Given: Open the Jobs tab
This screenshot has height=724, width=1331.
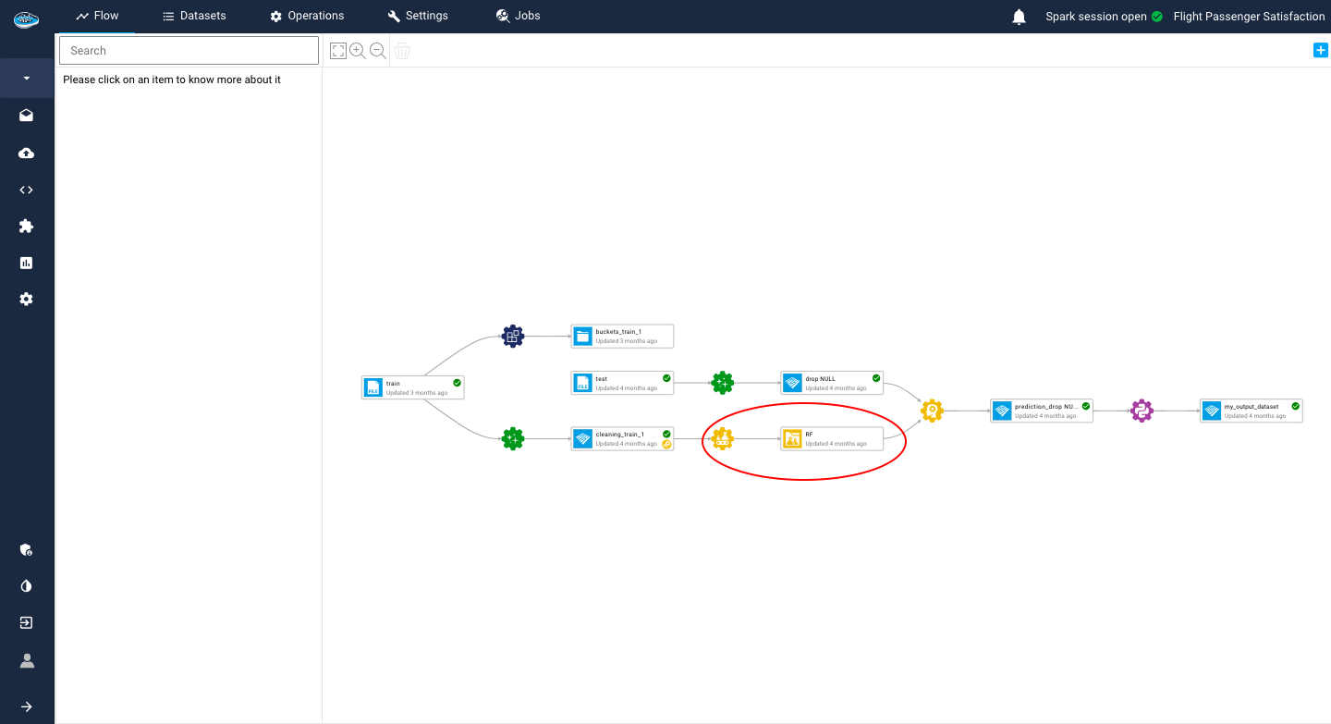Looking at the screenshot, I should point(518,16).
